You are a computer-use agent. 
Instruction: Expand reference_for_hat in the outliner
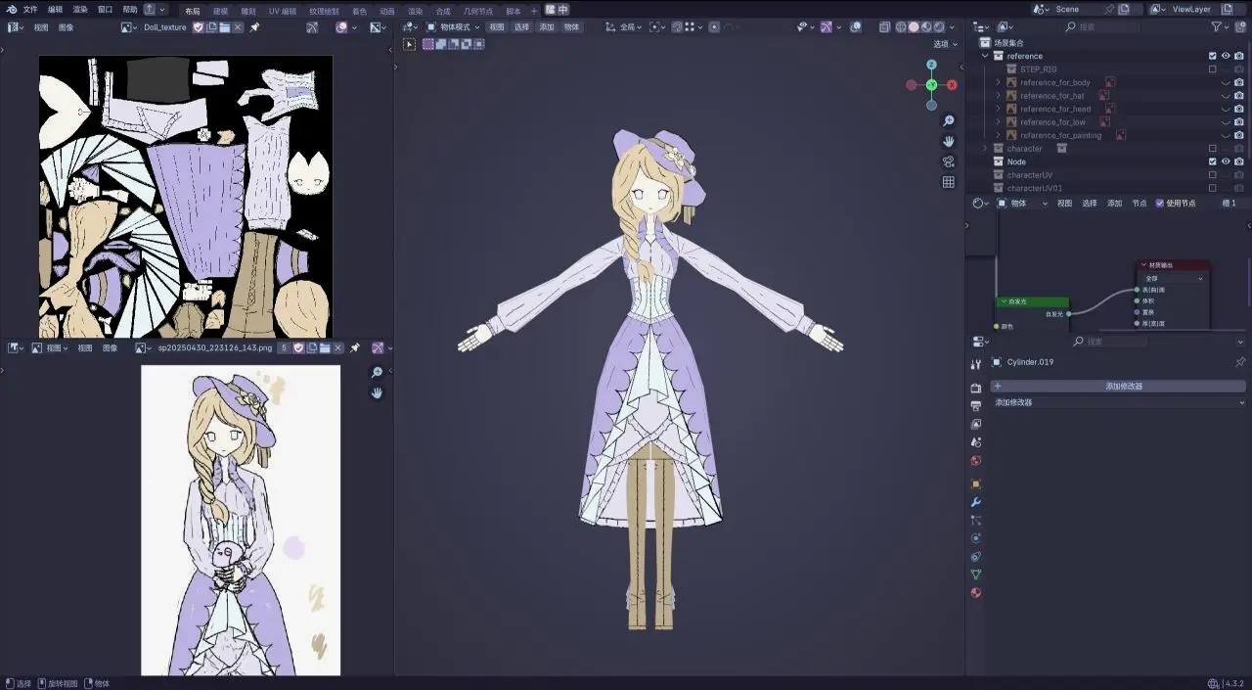tap(999, 96)
